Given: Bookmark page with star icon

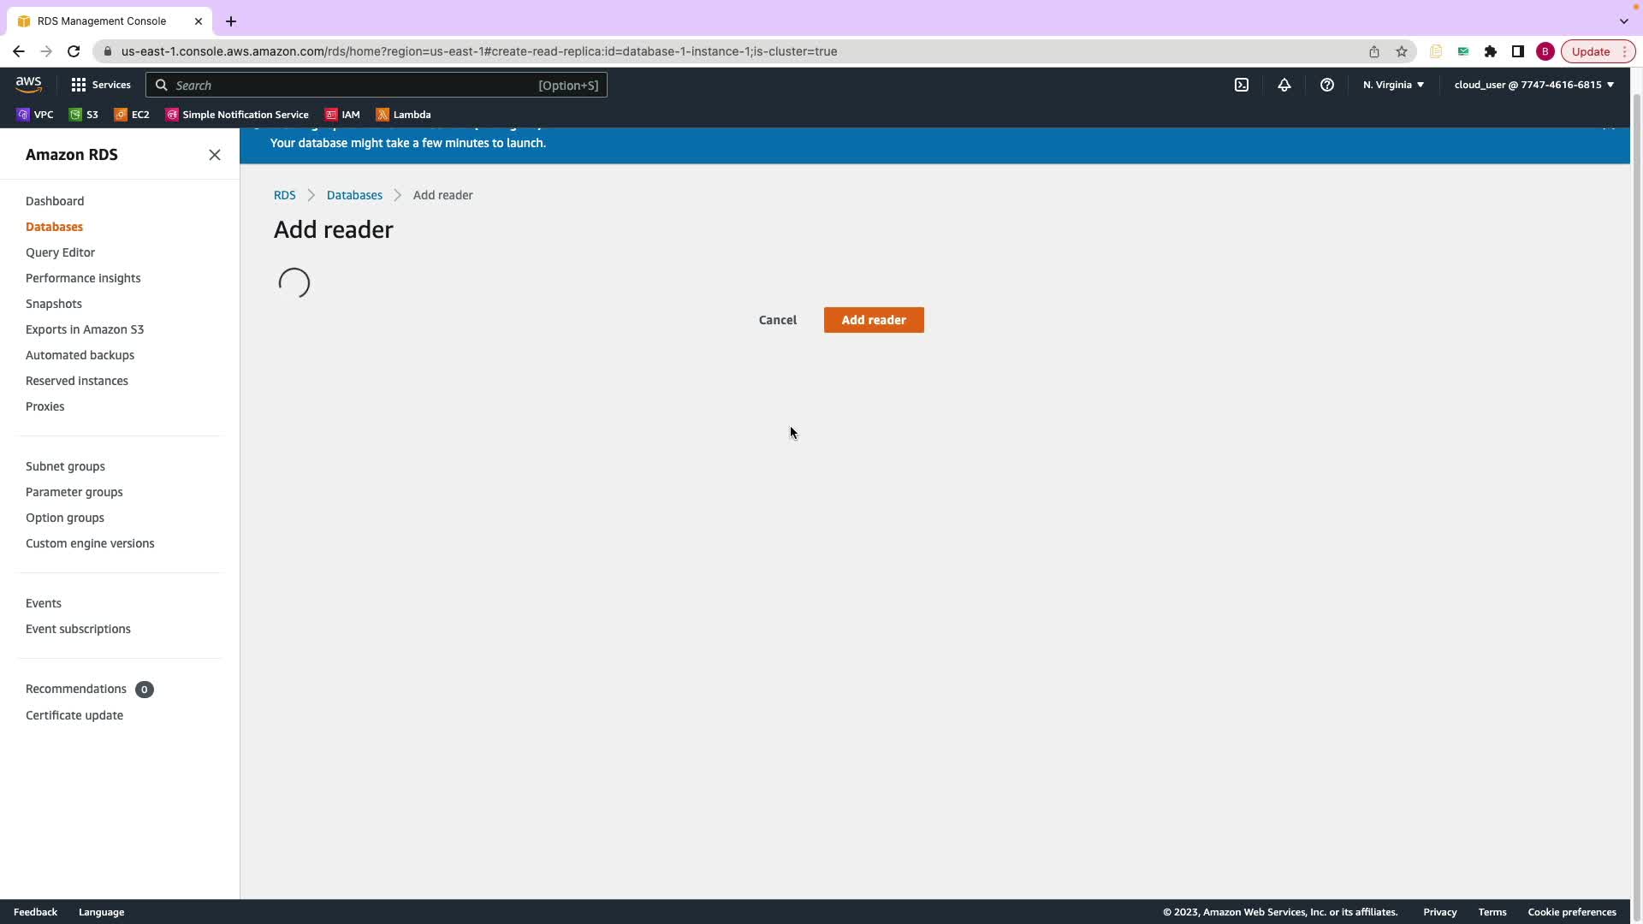Looking at the screenshot, I should click(x=1402, y=51).
